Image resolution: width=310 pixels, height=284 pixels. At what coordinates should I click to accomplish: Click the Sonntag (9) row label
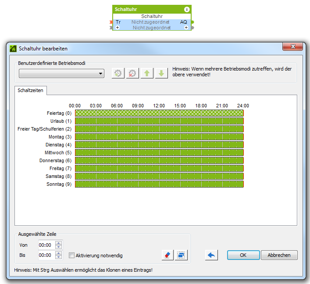59,184
